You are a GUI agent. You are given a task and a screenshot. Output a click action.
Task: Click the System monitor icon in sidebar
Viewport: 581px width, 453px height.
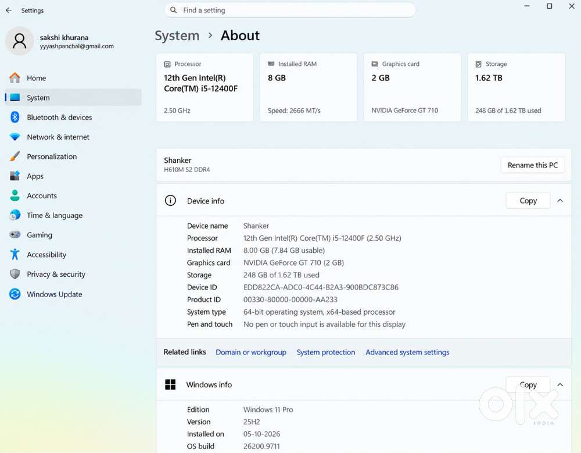pos(15,98)
